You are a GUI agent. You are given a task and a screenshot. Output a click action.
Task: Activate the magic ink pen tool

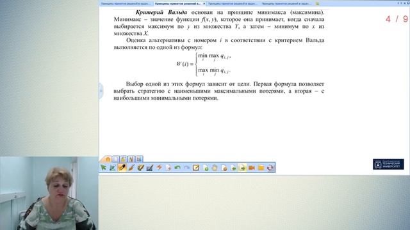point(141,167)
